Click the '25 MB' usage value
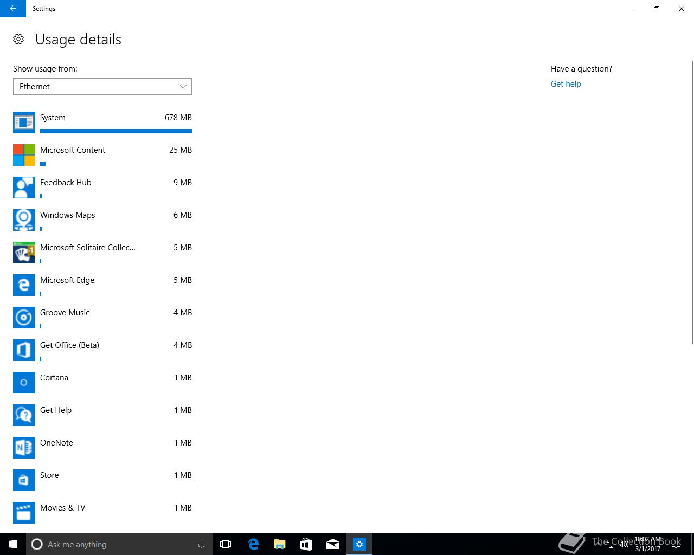This screenshot has height=555, width=694. point(181,150)
